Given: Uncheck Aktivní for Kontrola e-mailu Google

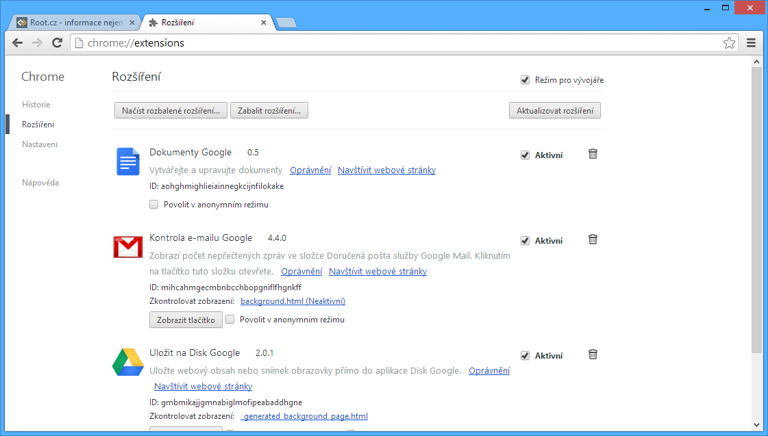Looking at the screenshot, I should click(525, 240).
